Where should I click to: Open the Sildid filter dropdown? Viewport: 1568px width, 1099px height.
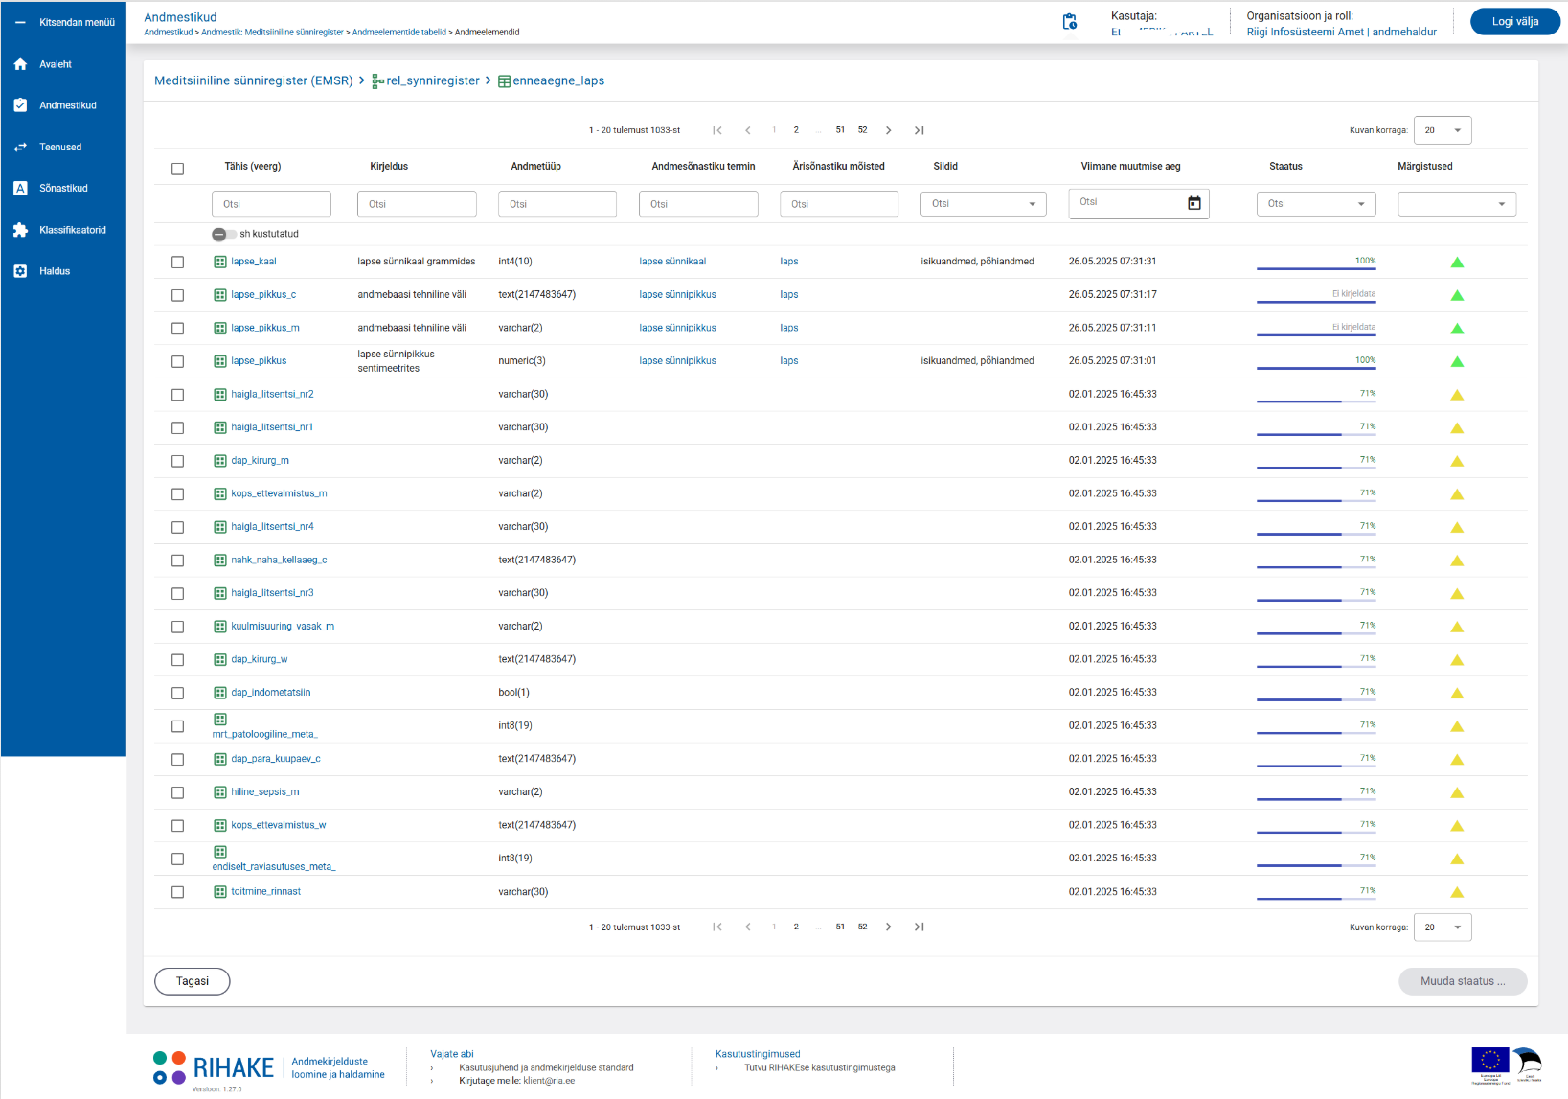pyautogui.click(x=983, y=204)
